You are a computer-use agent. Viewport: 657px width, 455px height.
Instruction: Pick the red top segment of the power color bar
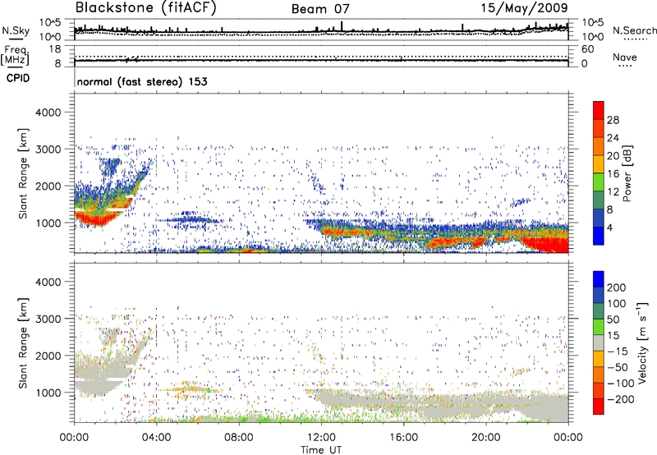[x=599, y=110]
